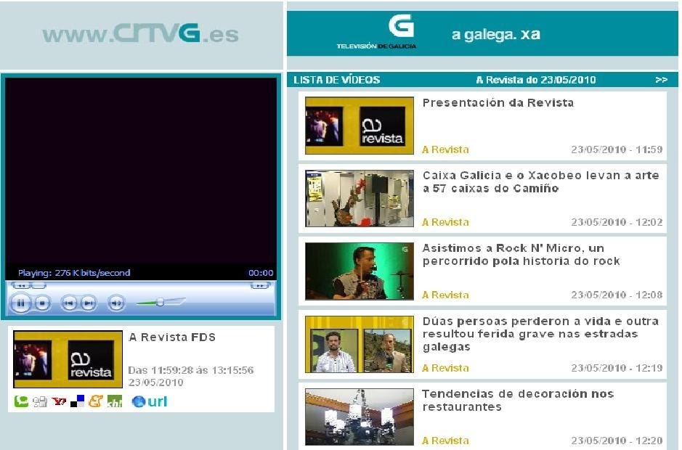Image resolution: width=682 pixels, height=450 pixels.
Task: Click the 'a galega. xa' banner text
Action: coord(496,34)
